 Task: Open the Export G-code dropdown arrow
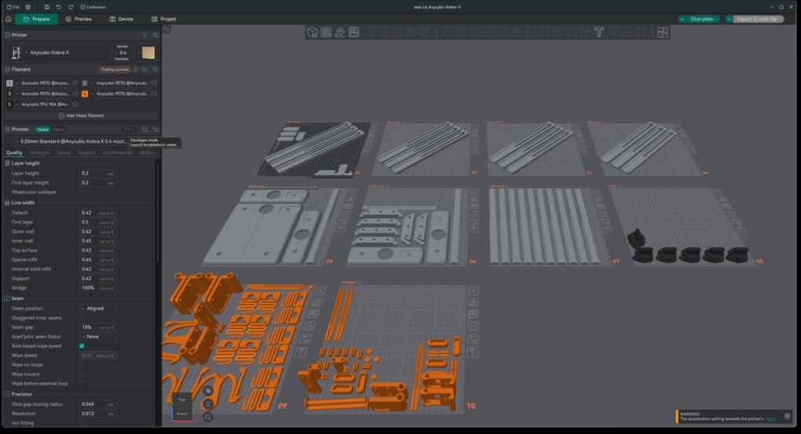click(x=729, y=19)
